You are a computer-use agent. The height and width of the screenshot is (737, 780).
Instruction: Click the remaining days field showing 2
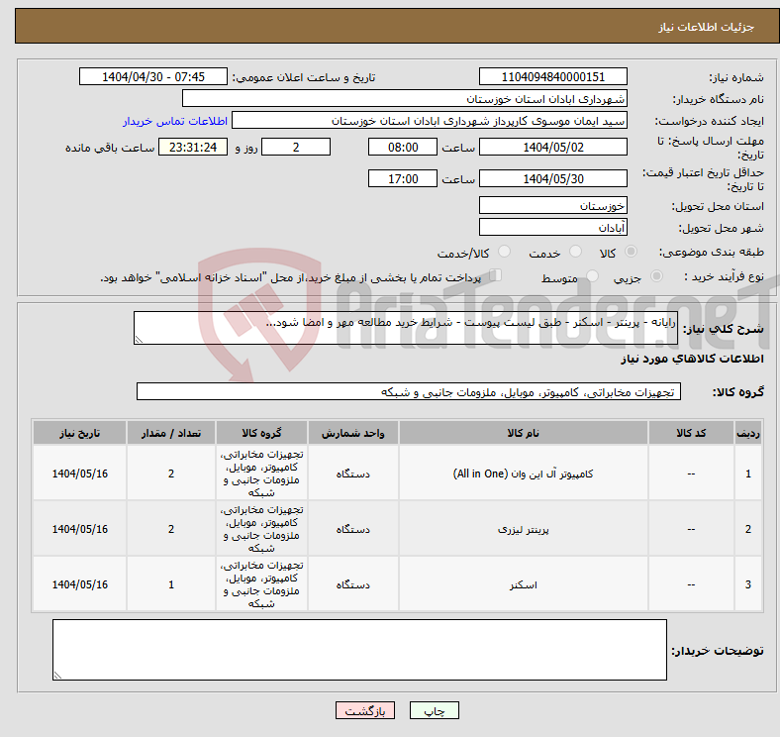click(296, 148)
